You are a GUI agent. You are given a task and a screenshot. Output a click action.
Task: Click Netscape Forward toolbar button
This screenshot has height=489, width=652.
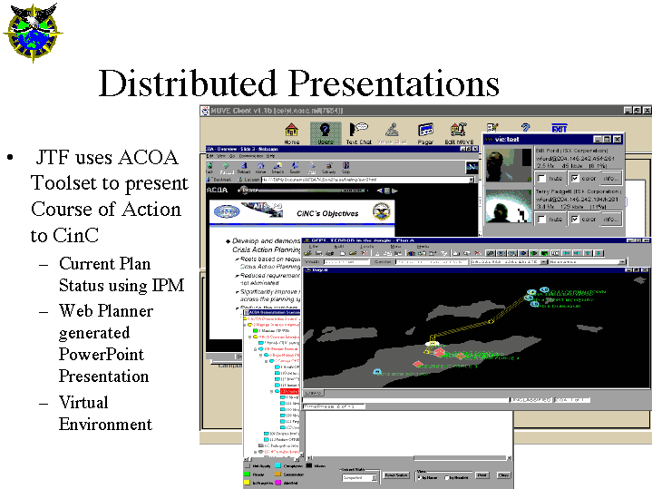(x=226, y=168)
